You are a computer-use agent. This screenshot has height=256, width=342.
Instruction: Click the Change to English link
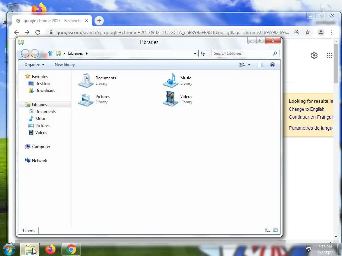click(x=307, y=109)
